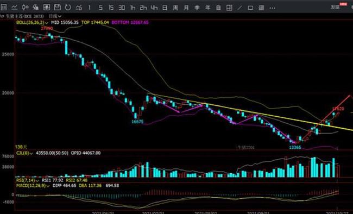The image size is (353, 214).
Task: Select the 月 monthly period tab
Action: point(186,8)
